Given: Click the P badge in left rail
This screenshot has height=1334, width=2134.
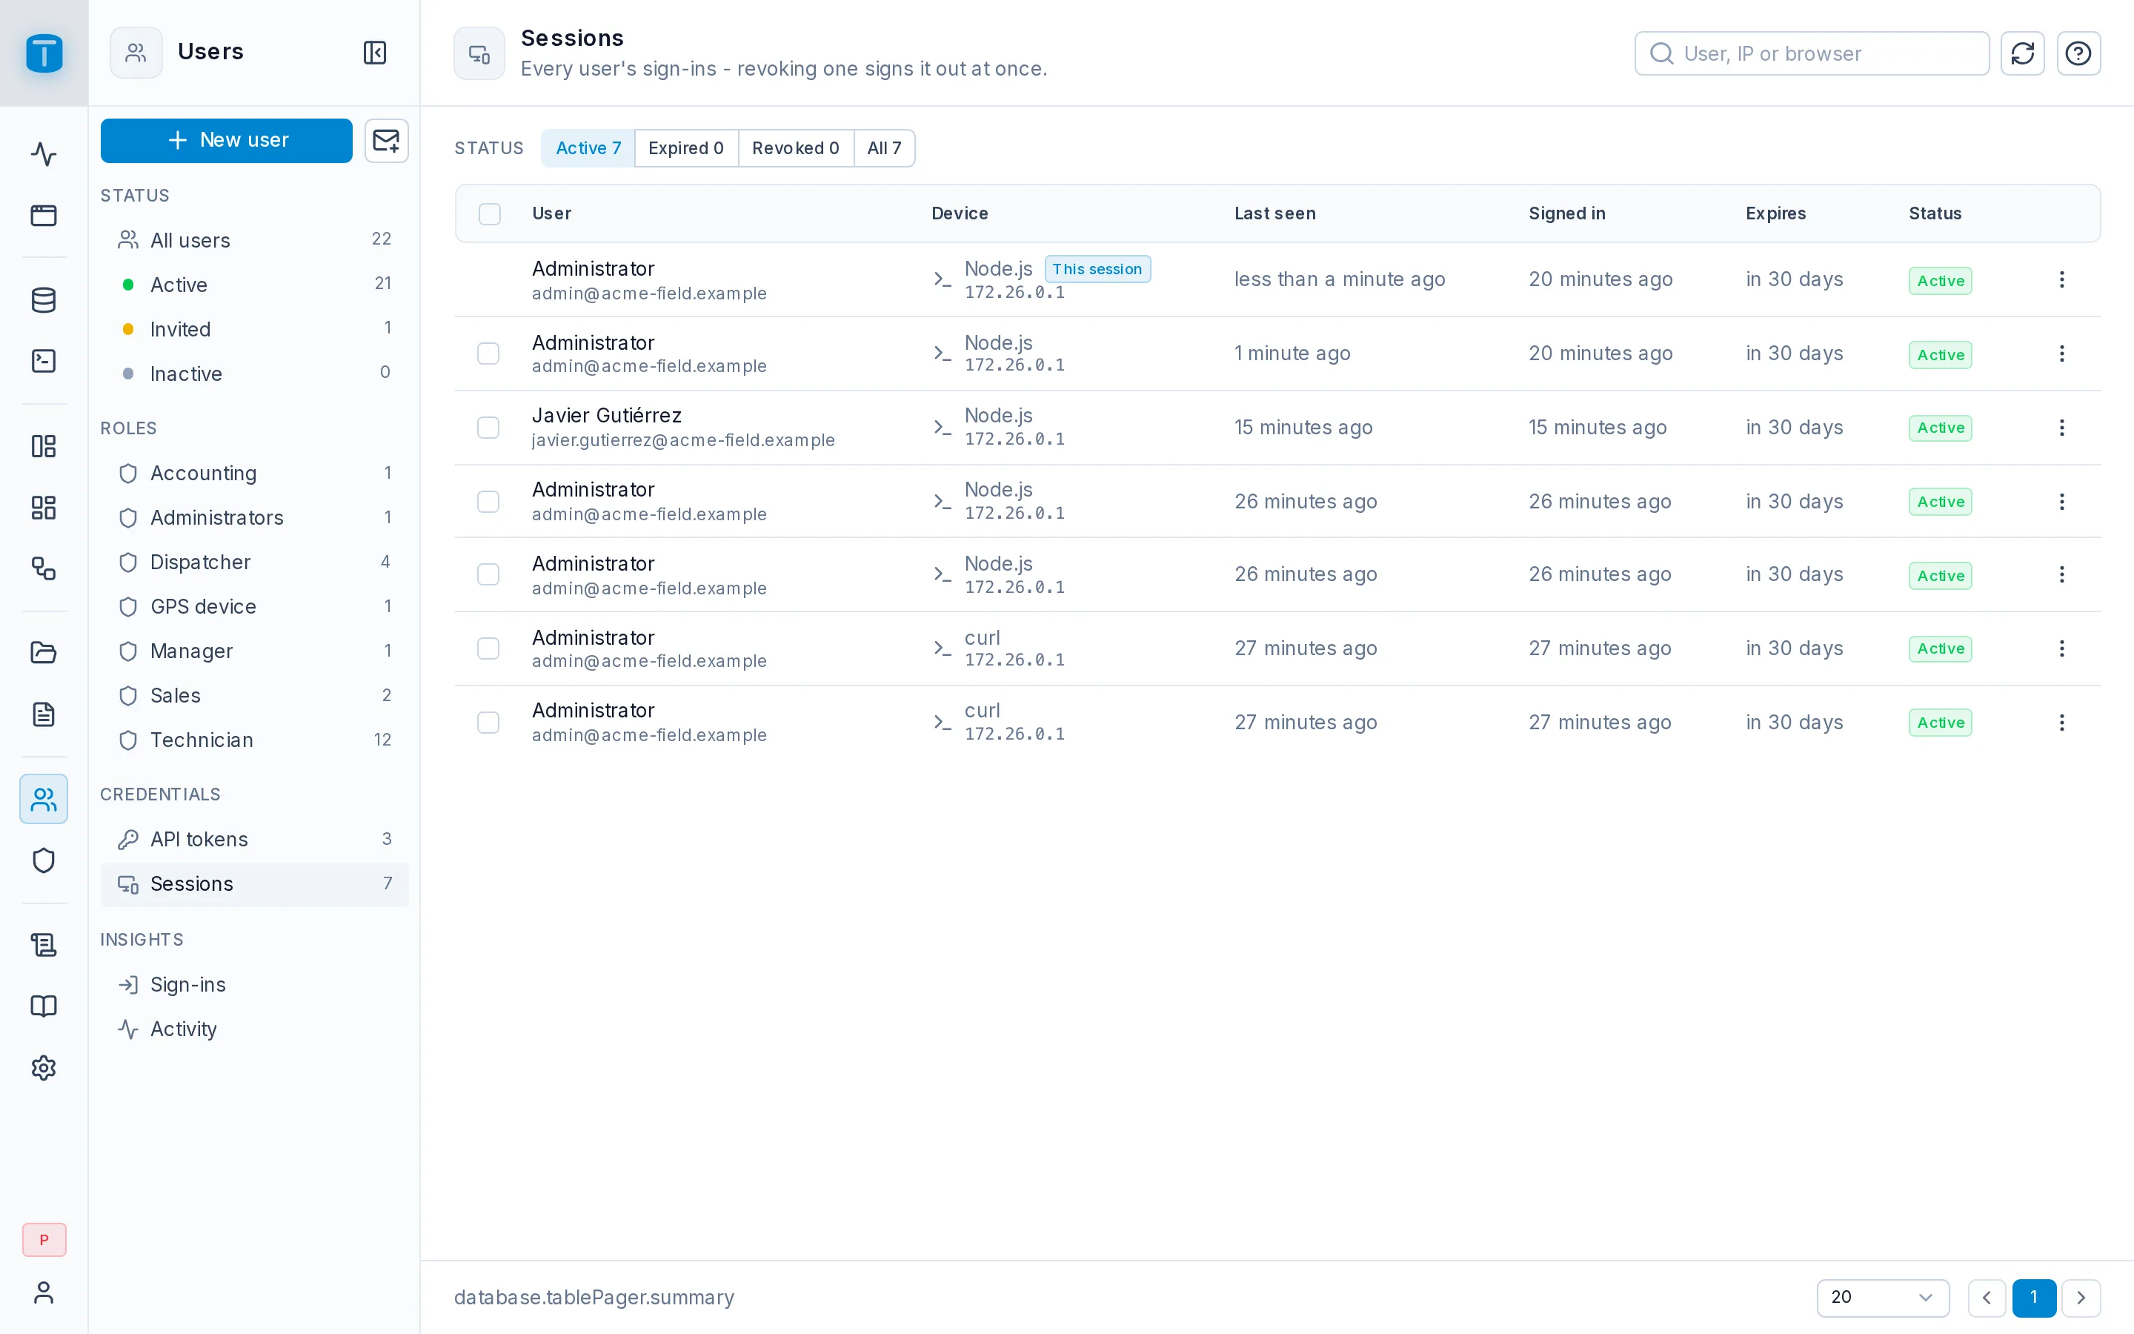Looking at the screenshot, I should (x=44, y=1240).
